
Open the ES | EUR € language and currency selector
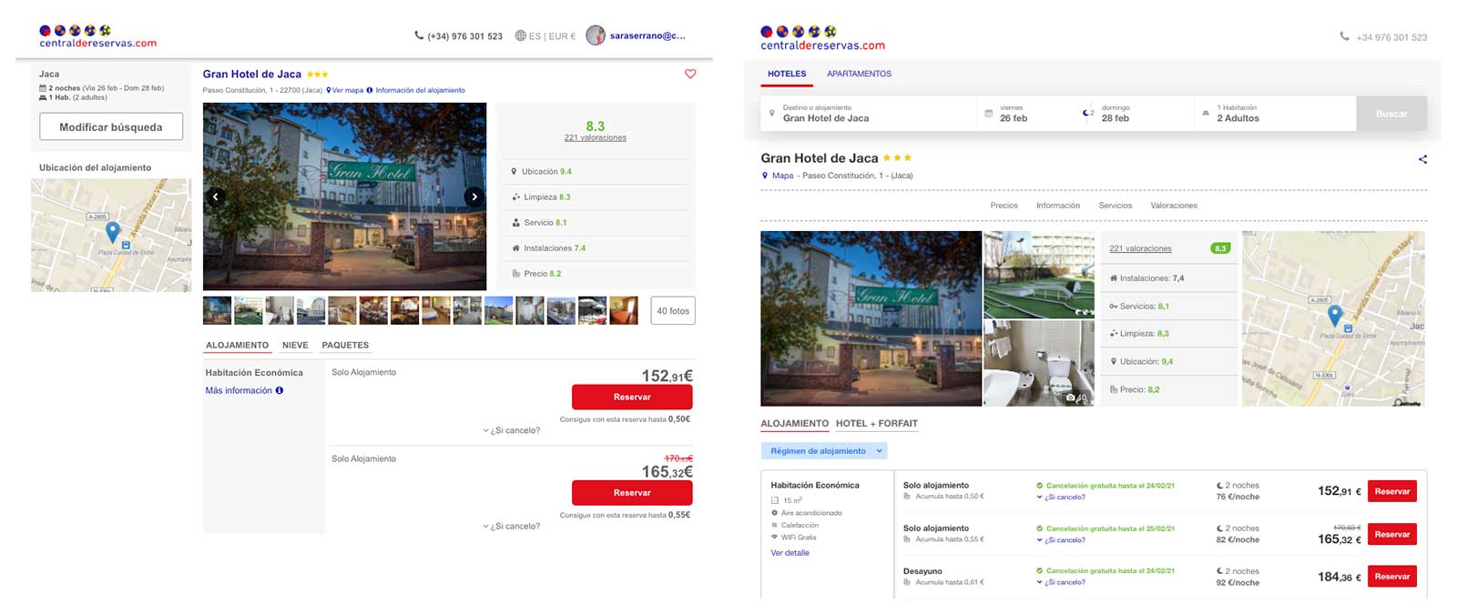(x=545, y=36)
